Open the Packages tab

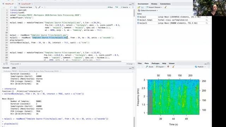point(155,64)
